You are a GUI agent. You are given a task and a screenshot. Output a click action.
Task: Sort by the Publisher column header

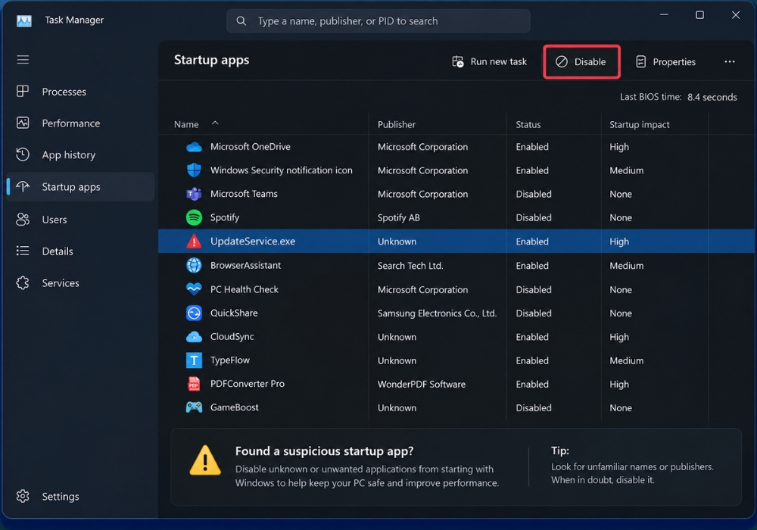tap(397, 124)
